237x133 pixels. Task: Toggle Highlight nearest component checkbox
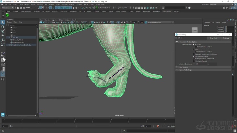(x=194, y=59)
